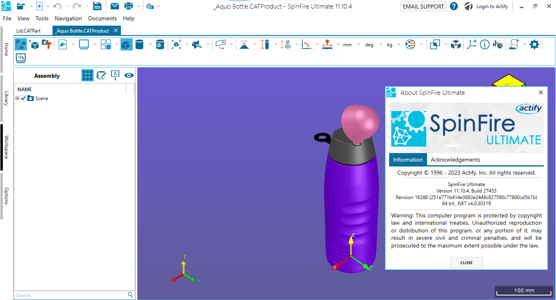Click the undo arrow icon
The image size is (556, 300).
pyautogui.click(x=57, y=6)
